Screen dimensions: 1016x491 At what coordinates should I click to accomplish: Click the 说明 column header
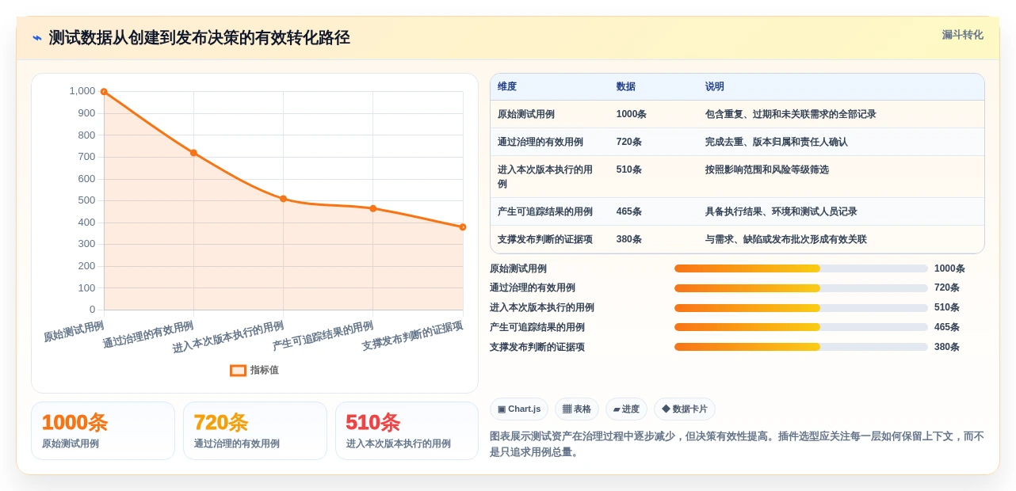coord(714,86)
